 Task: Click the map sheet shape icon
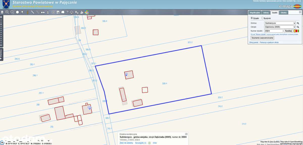(x=63, y=12)
